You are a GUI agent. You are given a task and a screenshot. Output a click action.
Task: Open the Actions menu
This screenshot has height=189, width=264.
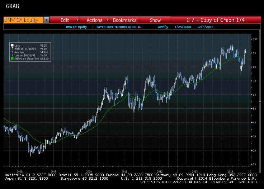94,20
